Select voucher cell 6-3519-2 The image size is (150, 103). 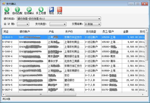pos(10,61)
